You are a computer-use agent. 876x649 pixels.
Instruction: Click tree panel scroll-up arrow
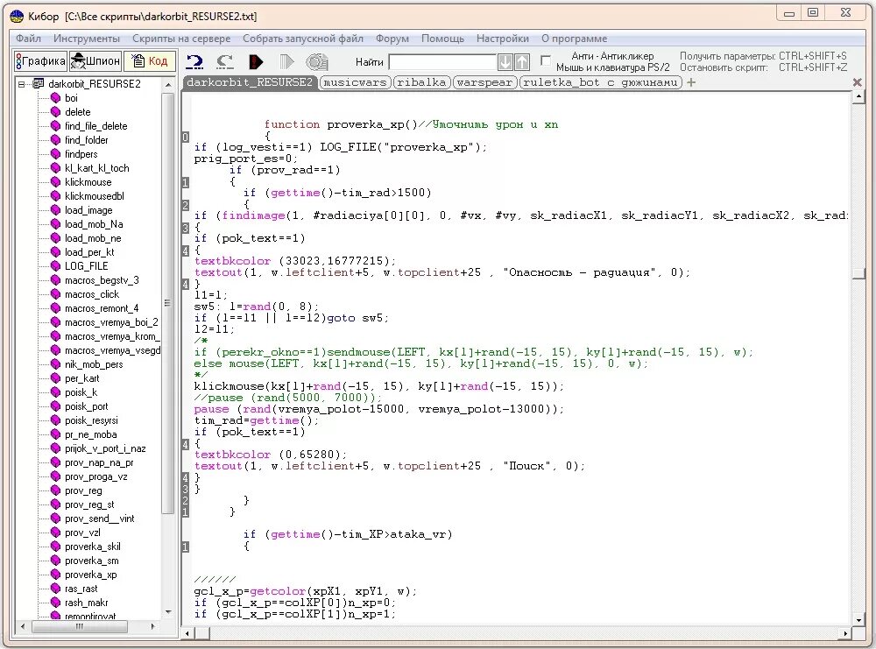pos(168,84)
